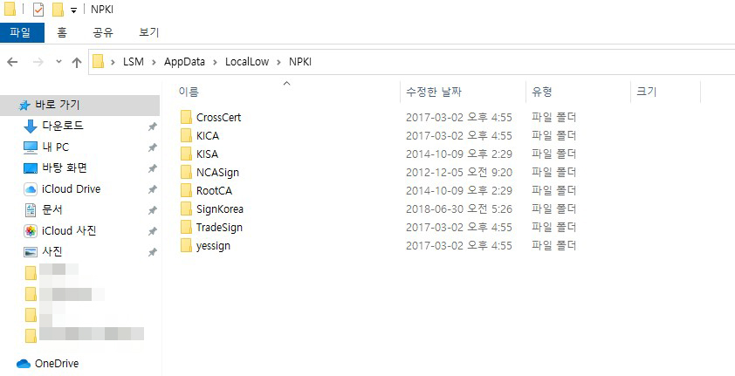Click the 내 PC computer icon
735x376 pixels.
(x=31, y=147)
